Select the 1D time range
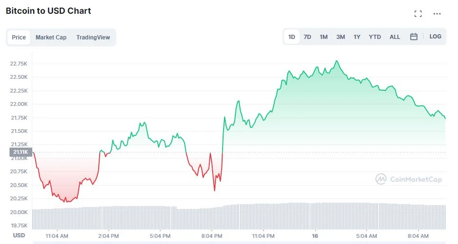458x244 pixels. coord(291,37)
